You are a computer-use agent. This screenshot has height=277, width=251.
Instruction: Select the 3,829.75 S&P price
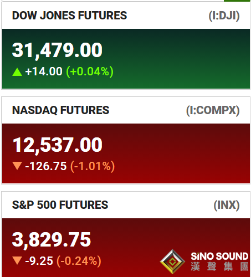tap(52, 240)
